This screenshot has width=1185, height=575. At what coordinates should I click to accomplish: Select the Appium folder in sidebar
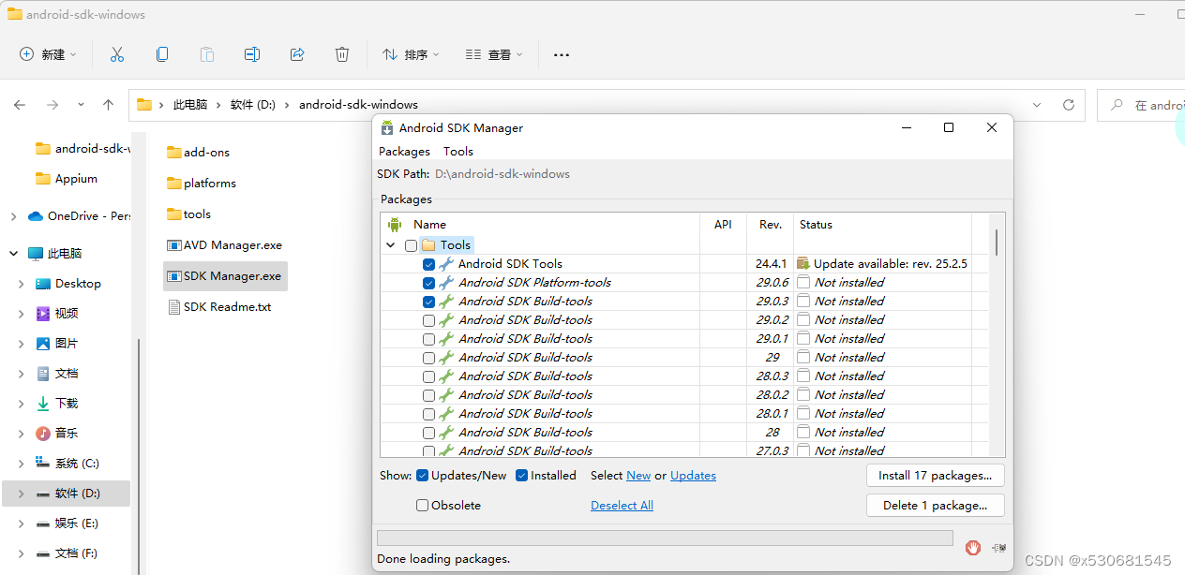(x=66, y=179)
